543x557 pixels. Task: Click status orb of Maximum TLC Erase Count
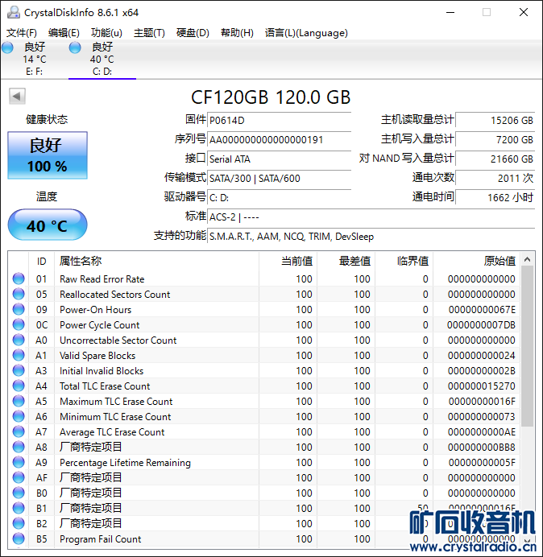click(19, 401)
